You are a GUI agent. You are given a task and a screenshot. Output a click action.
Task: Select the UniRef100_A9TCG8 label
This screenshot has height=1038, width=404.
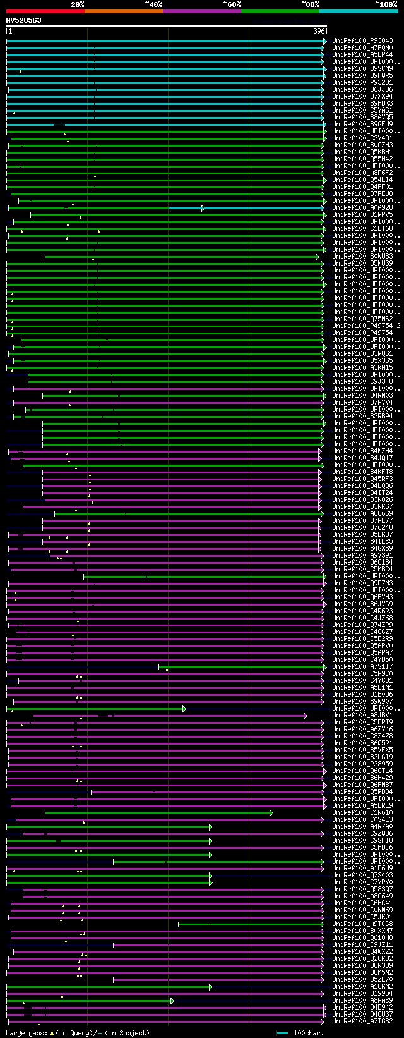(362, 924)
